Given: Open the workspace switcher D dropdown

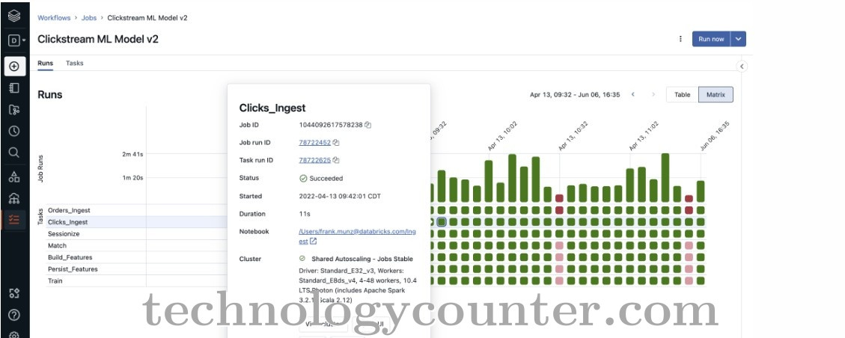Looking at the screenshot, I should (16, 40).
